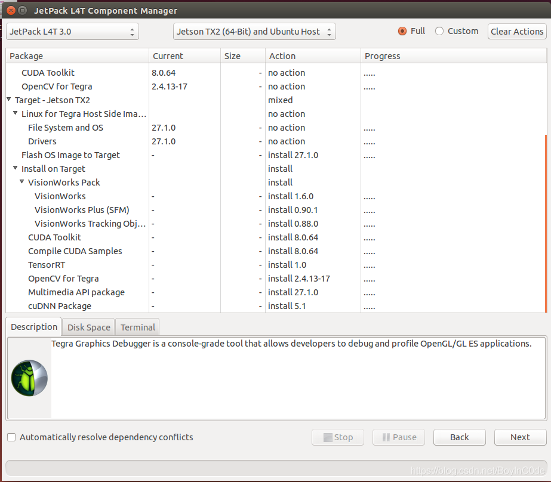Select the cuDNN Package row
This screenshot has width=551, height=482.
pos(276,306)
